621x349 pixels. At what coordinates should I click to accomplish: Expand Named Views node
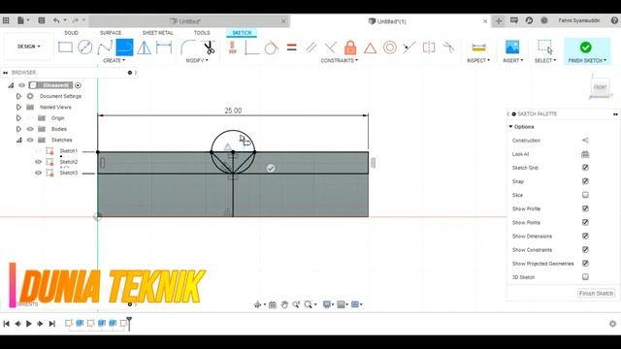[18, 108]
